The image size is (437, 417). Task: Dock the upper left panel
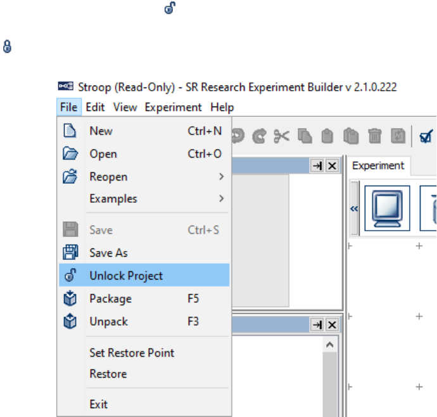(x=317, y=166)
